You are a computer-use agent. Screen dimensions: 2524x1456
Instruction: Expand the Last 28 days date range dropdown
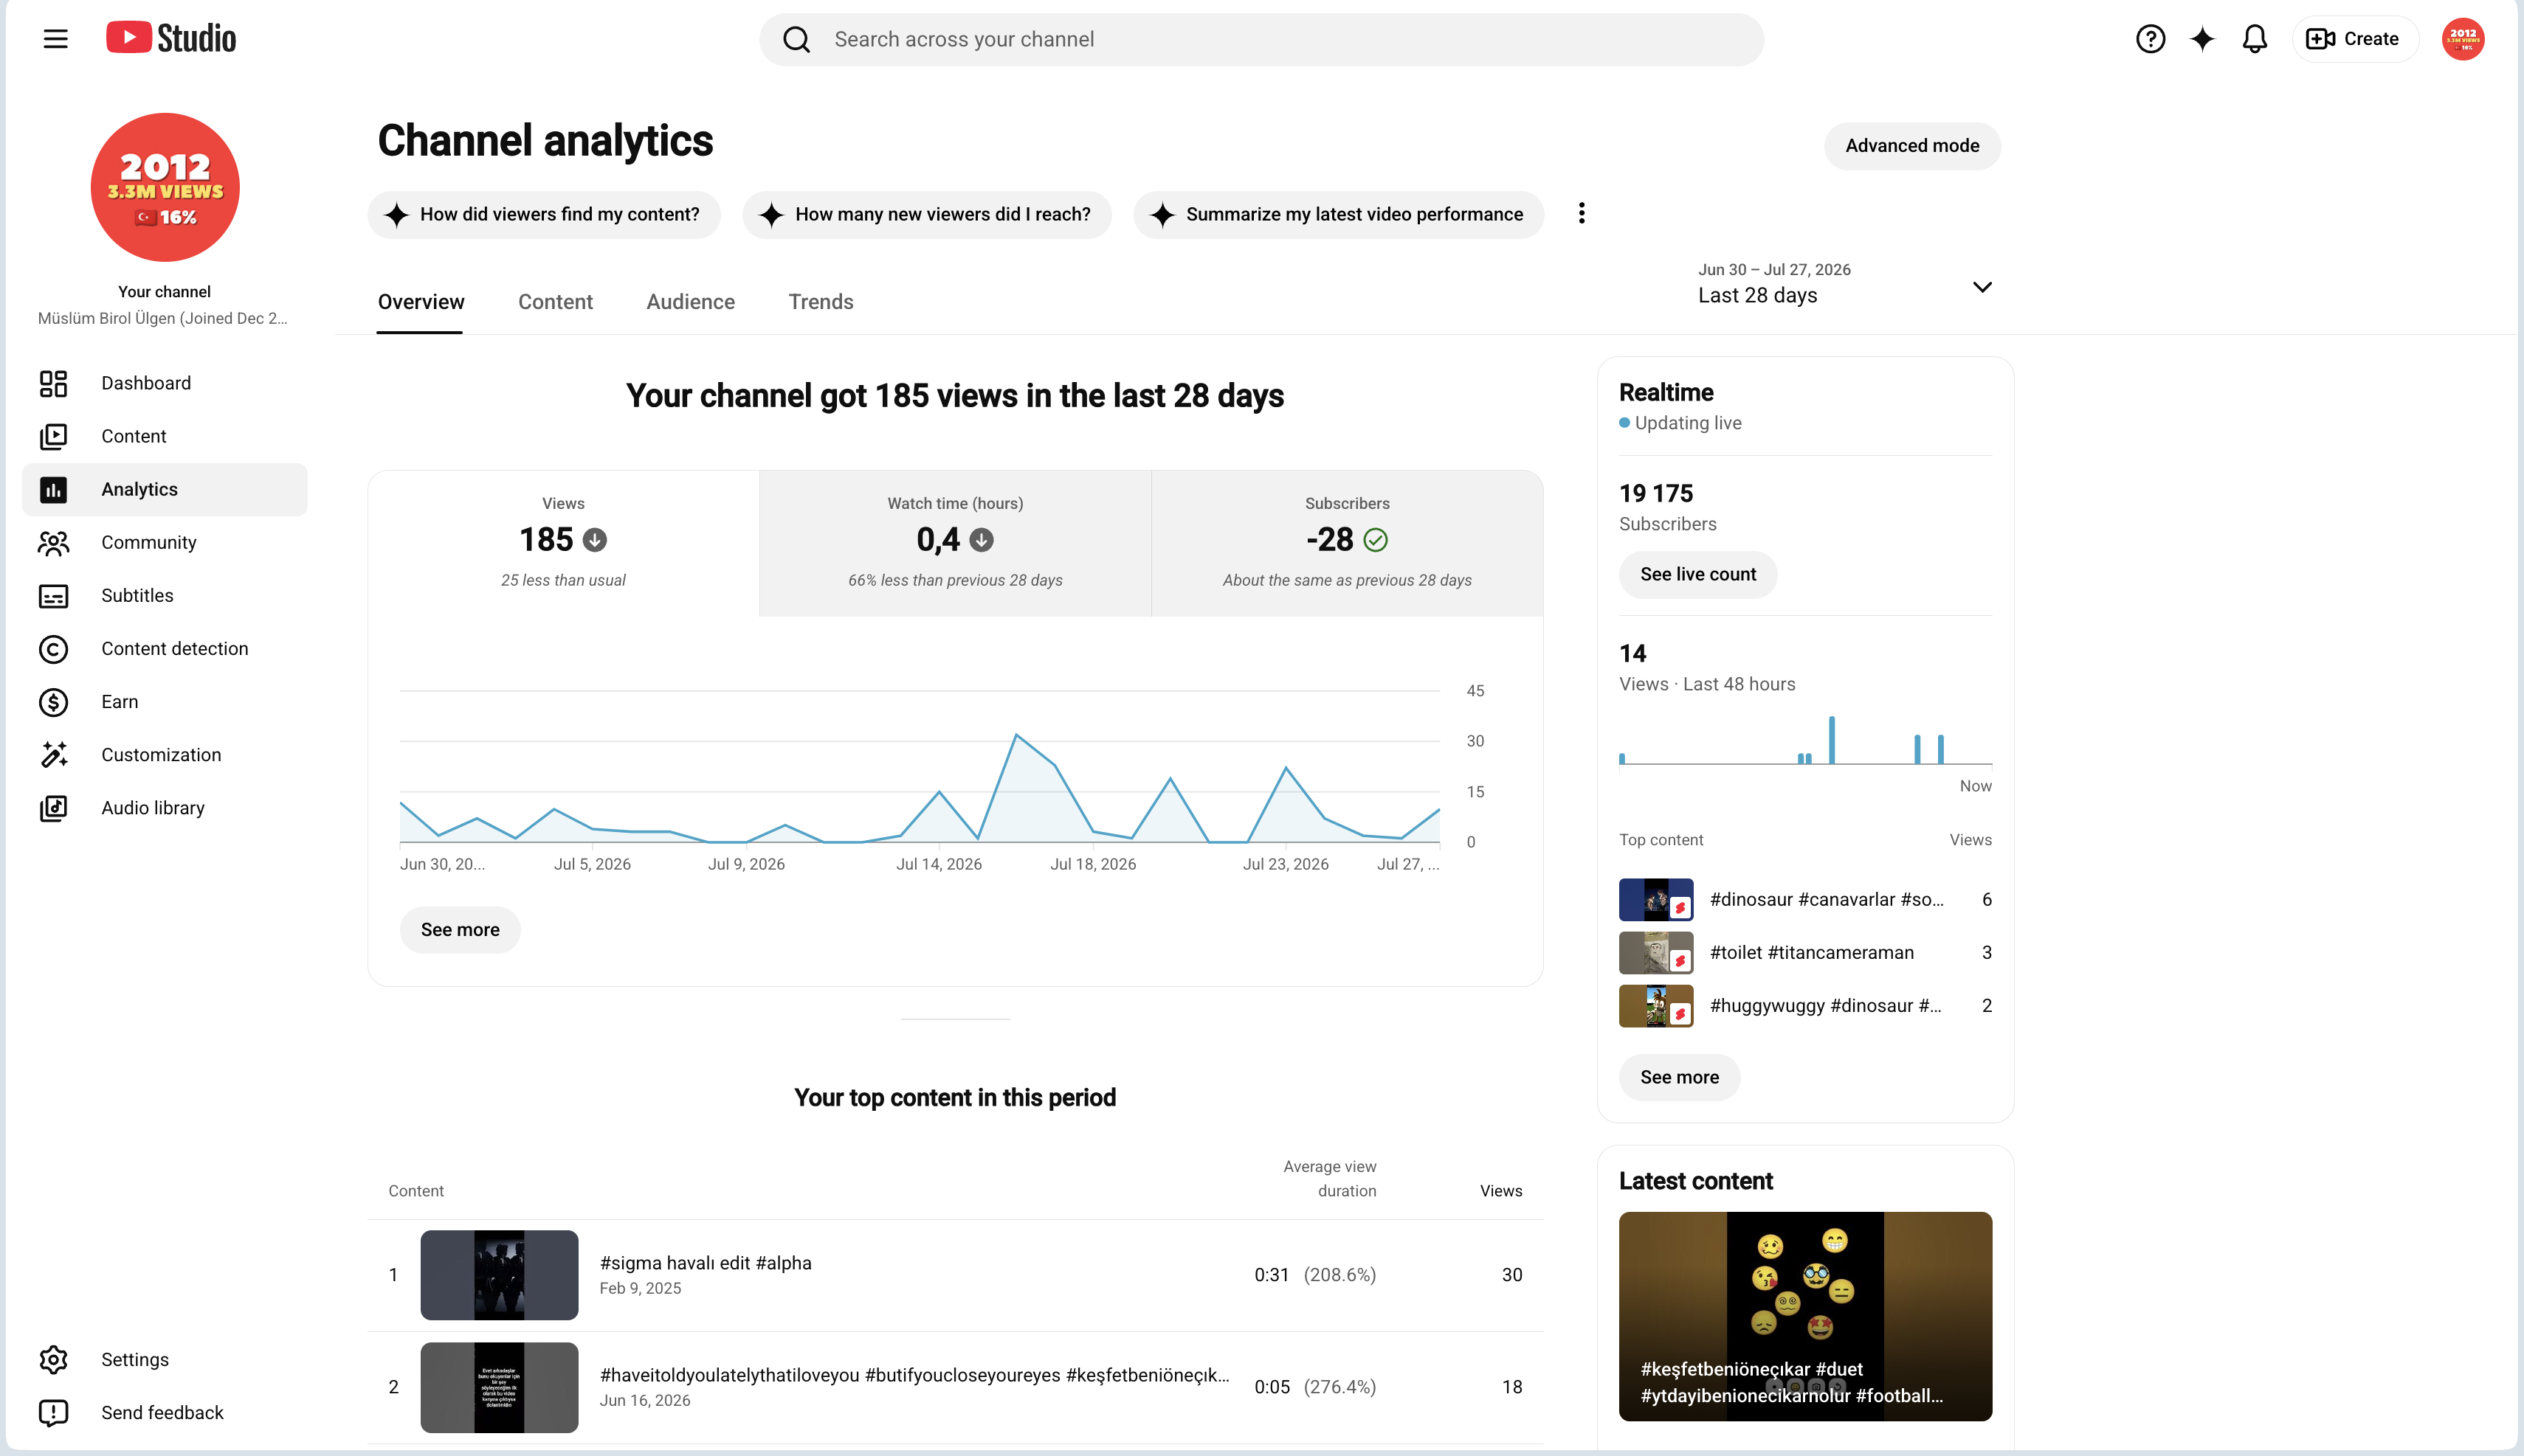click(x=1845, y=284)
